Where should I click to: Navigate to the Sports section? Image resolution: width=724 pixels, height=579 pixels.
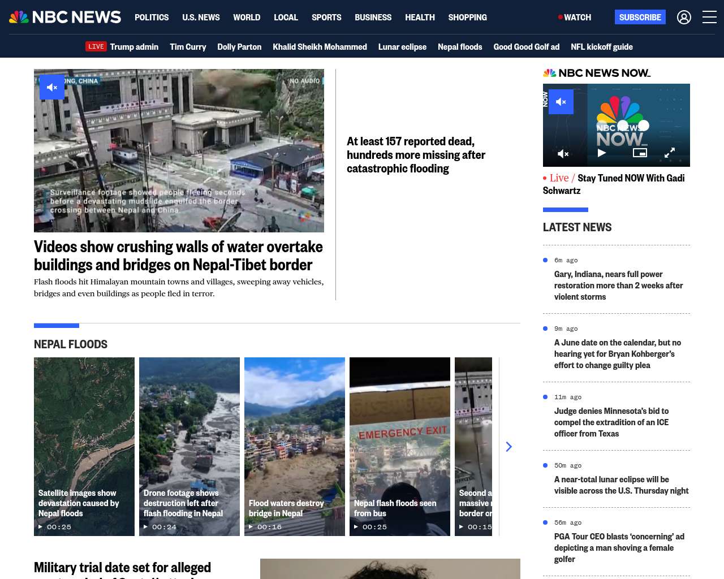tap(326, 18)
